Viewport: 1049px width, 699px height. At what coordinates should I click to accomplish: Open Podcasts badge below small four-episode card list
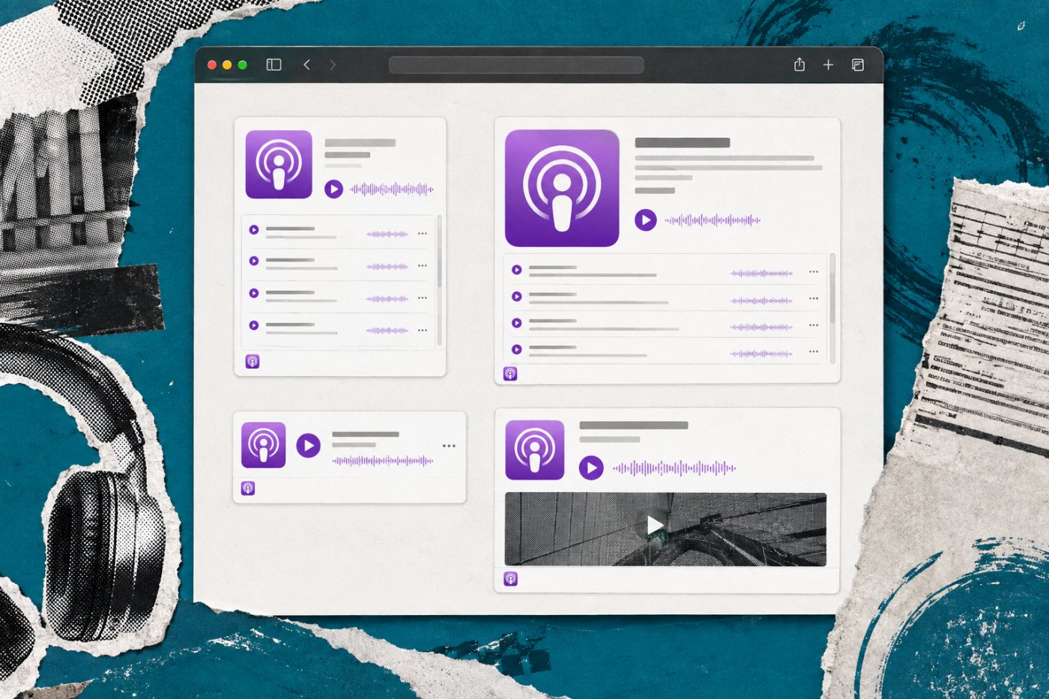tap(253, 362)
